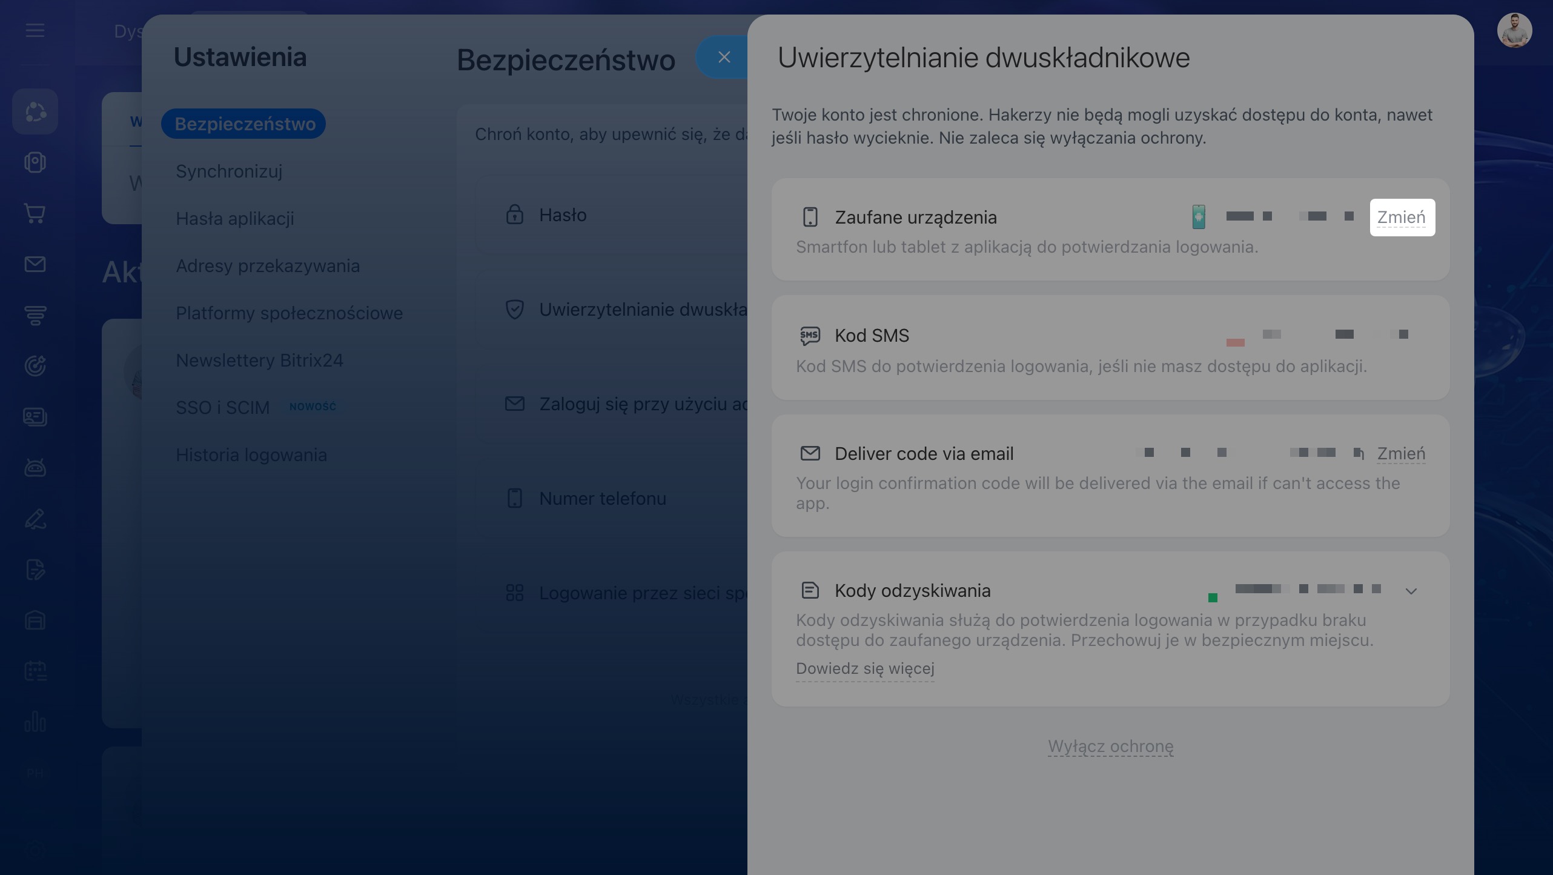This screenshot has height=875, width=1553.
Task: Open the pen signature icon in sidebar
Action: tap(35, 519)
